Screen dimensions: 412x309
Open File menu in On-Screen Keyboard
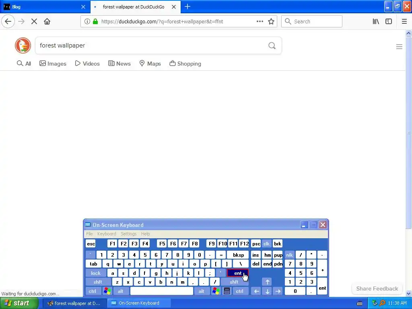coord(89,234)
